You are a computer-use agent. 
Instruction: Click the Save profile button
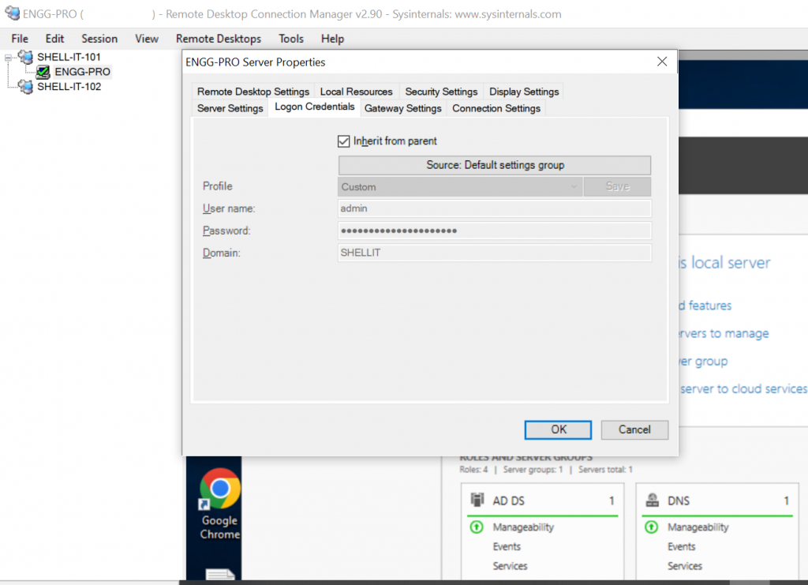click(617, 186)
